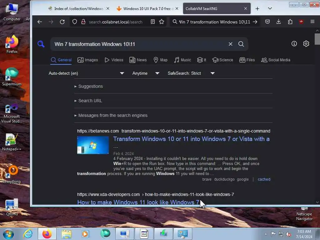Image resolution: width=320 pixels, height=240 pixels.
Task: Select the Netscape Navigator desktop icon
Action: [304, 214]
